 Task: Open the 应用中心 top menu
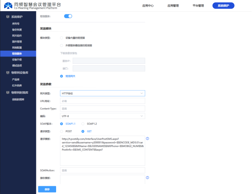pyautogui.click(x=148, y=6)
